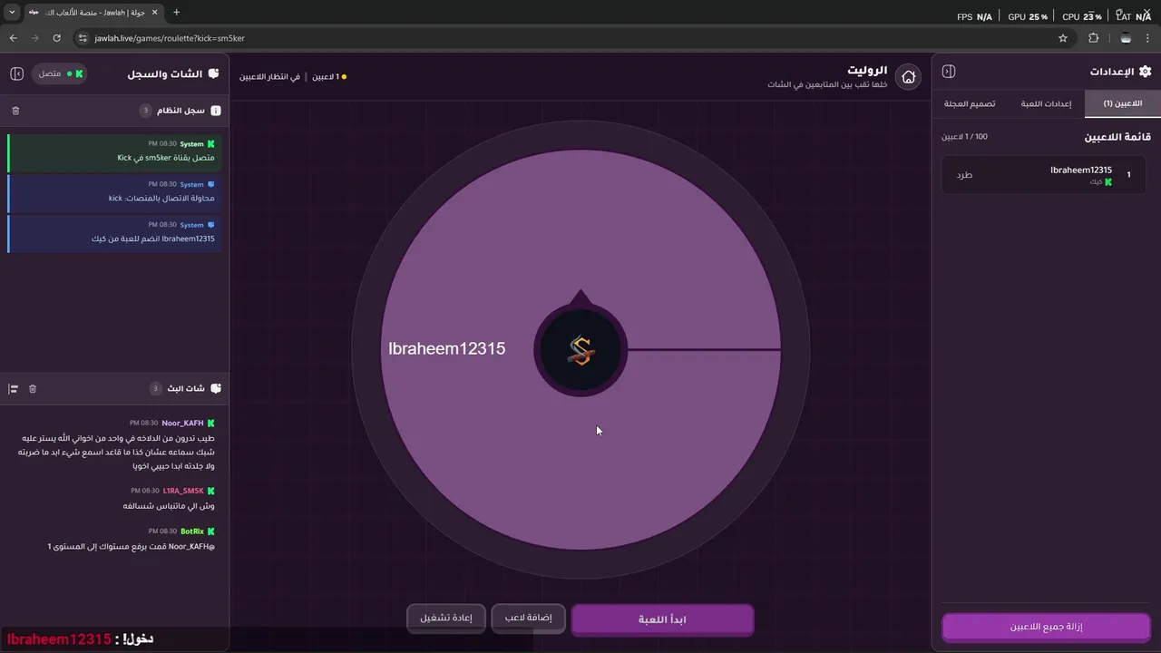The image size is (1161, 653).
Task: Click the chat bubble icon next to الشات والسجل
Action: [x=213, y=73]
